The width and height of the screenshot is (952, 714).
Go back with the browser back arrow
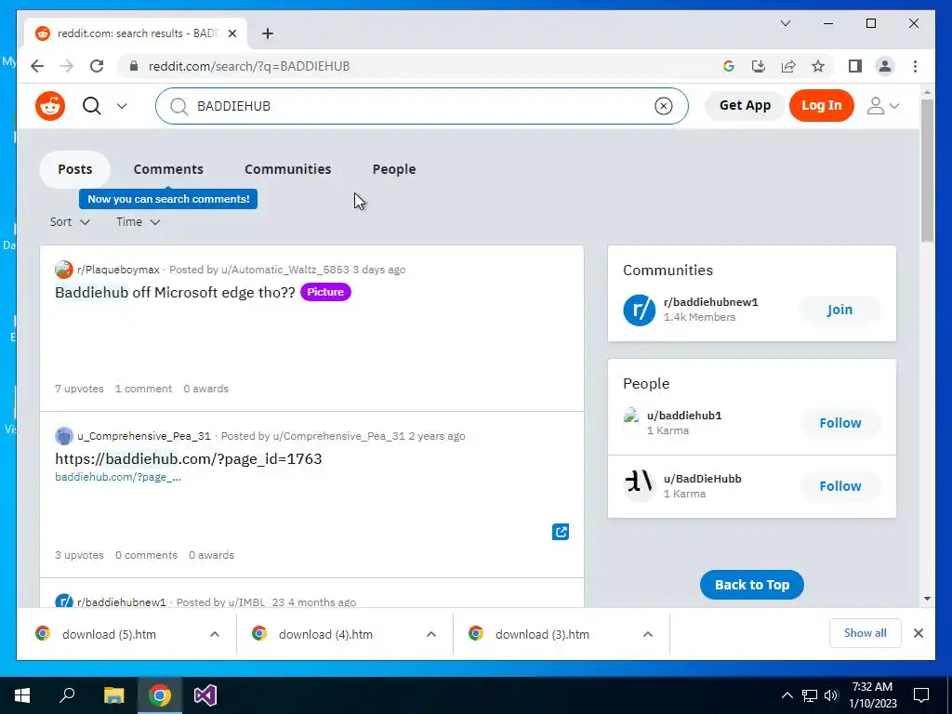(x=37, y=66)
